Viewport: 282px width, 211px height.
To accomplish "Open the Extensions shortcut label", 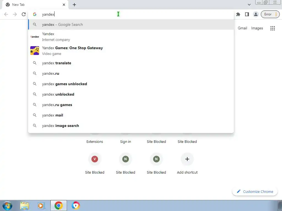I will (95, 141).
